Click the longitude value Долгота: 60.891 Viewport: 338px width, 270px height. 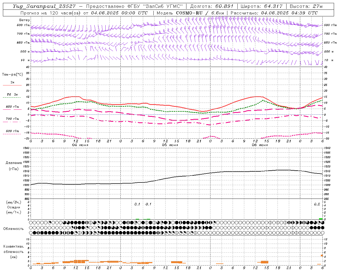[x=212, y=6]
